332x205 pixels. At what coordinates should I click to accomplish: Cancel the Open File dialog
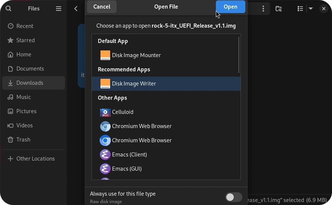(x=102, y=7)
